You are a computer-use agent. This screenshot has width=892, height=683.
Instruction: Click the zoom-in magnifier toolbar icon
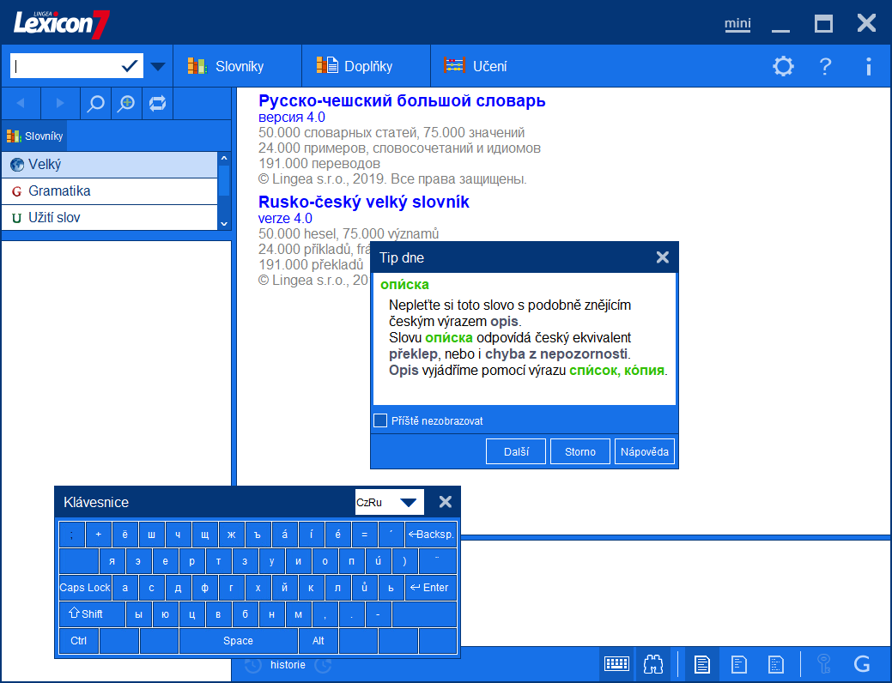pyautogui.click(x=126, y=103)
